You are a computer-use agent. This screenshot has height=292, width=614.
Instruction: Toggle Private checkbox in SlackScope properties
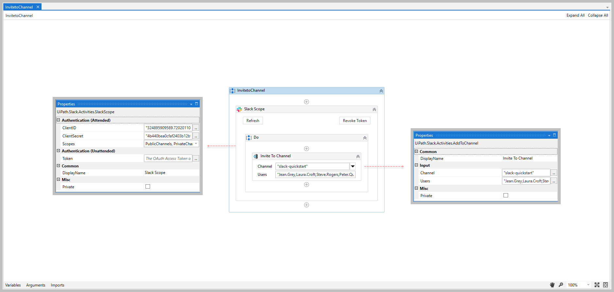(x=148, y=187)
